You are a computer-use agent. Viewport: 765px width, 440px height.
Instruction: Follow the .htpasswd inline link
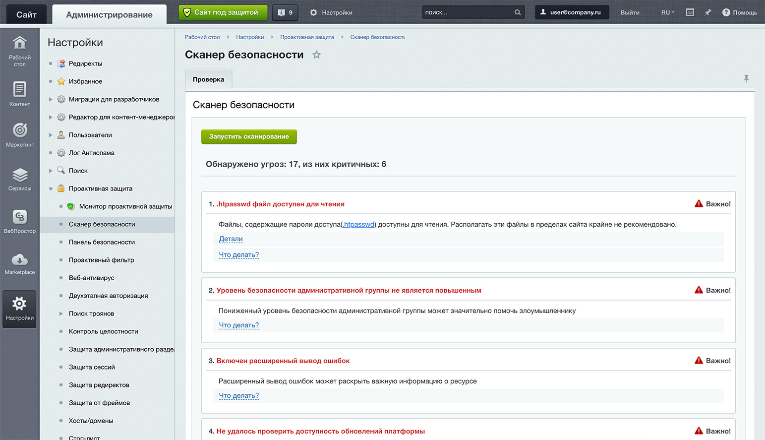[x=358, y=224]
